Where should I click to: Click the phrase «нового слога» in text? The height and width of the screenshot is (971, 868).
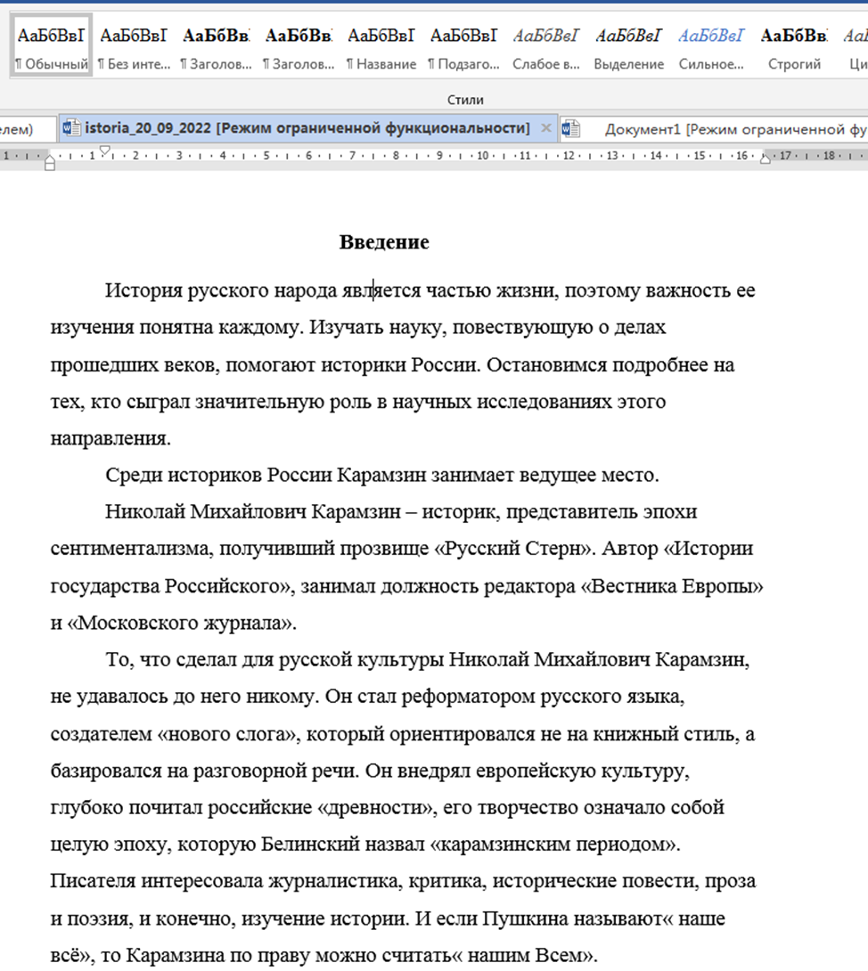coord(229,734)
